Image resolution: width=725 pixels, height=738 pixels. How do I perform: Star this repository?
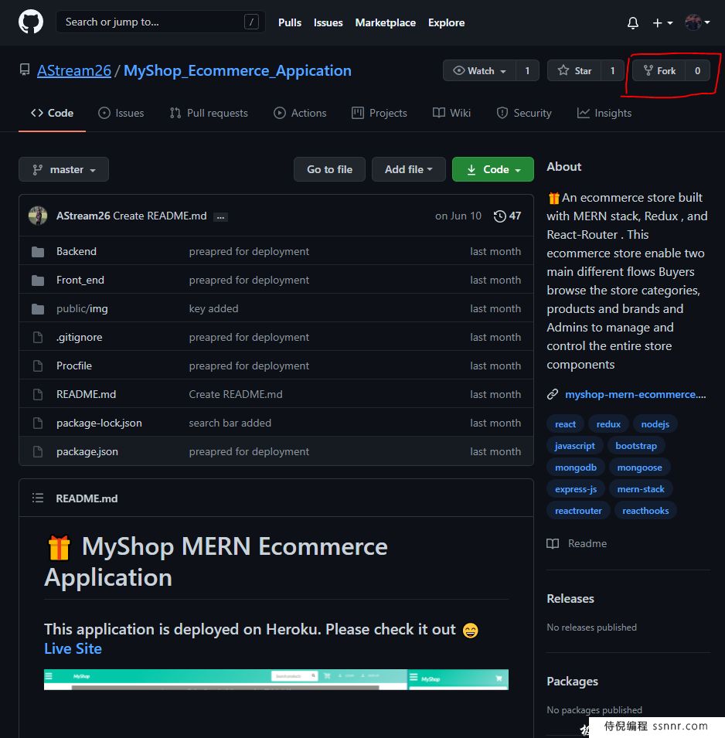point(574,70)
